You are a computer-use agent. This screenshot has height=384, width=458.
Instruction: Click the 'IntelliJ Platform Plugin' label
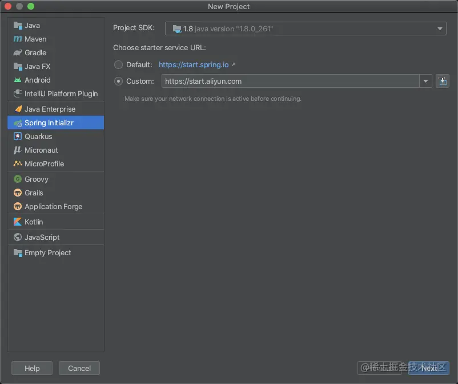61,94
